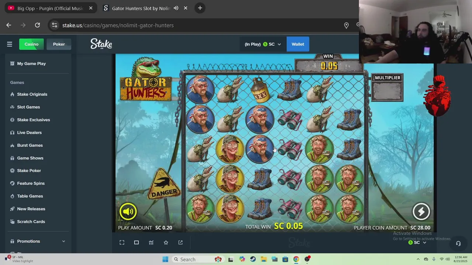This screenshot has width=472, height=265.
Task: Expand the Promotions section chevron
Action: [x=63, y=241]
